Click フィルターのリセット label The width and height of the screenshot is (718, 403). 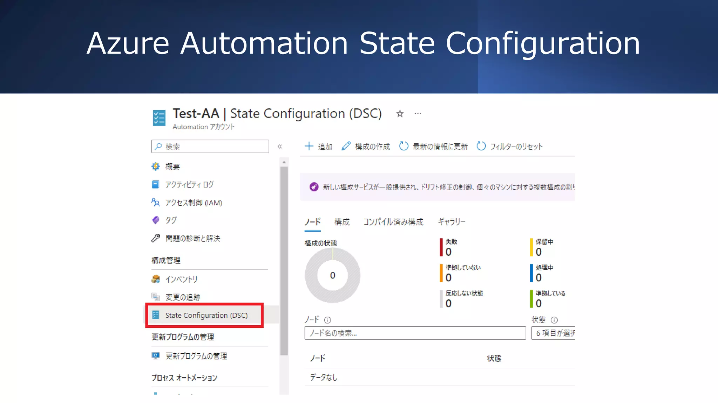click(516, 147)
